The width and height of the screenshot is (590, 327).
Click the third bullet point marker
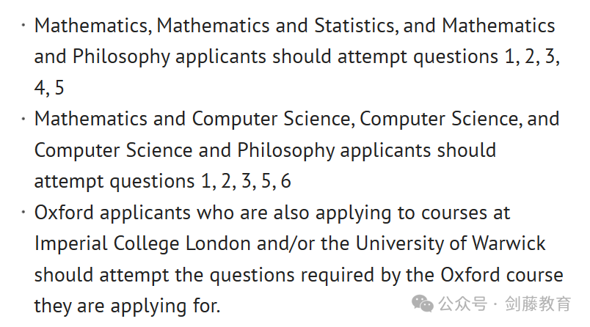[x=23, y=213]
